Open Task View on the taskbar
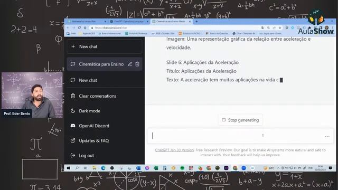The height and width of the screenshot is (190, 338). pos(86,168)
